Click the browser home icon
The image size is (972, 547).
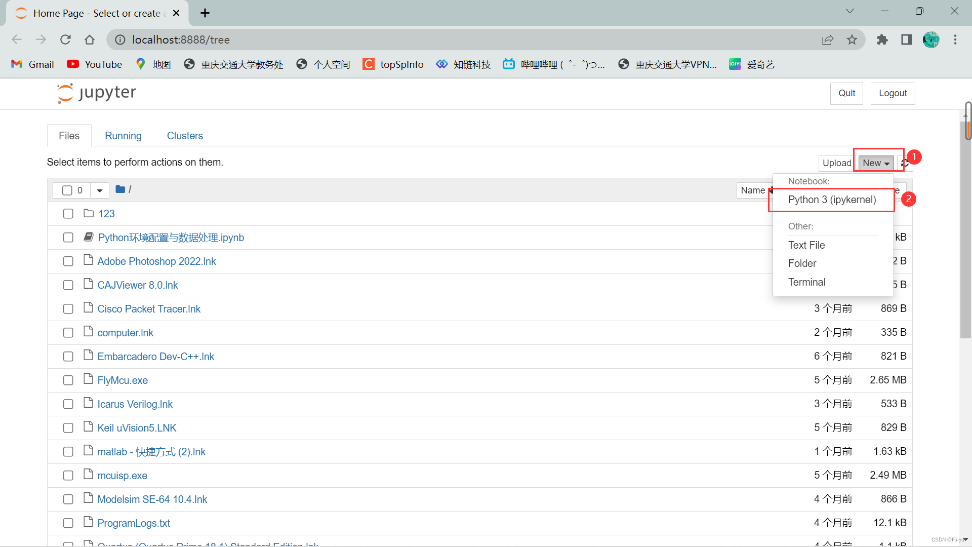pos(90,40)
